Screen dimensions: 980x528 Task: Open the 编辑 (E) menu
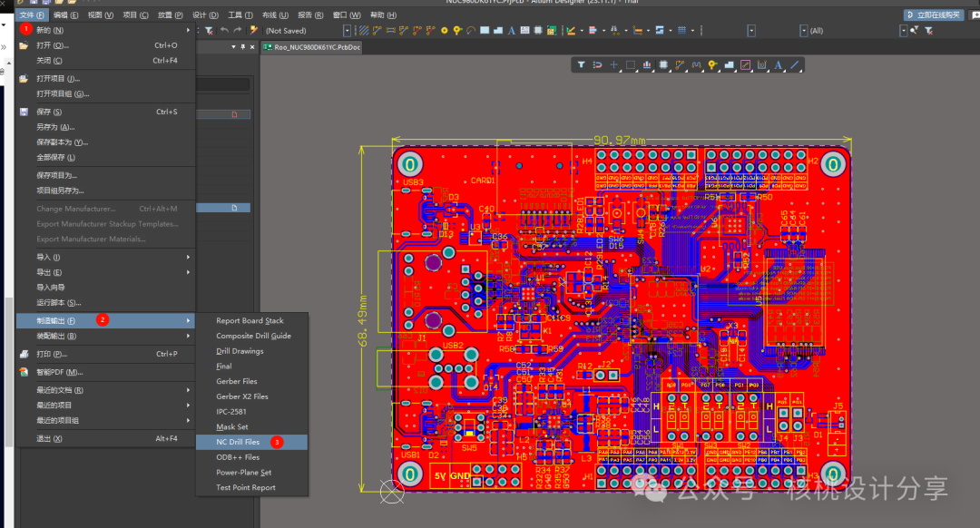tap(65, 15)
